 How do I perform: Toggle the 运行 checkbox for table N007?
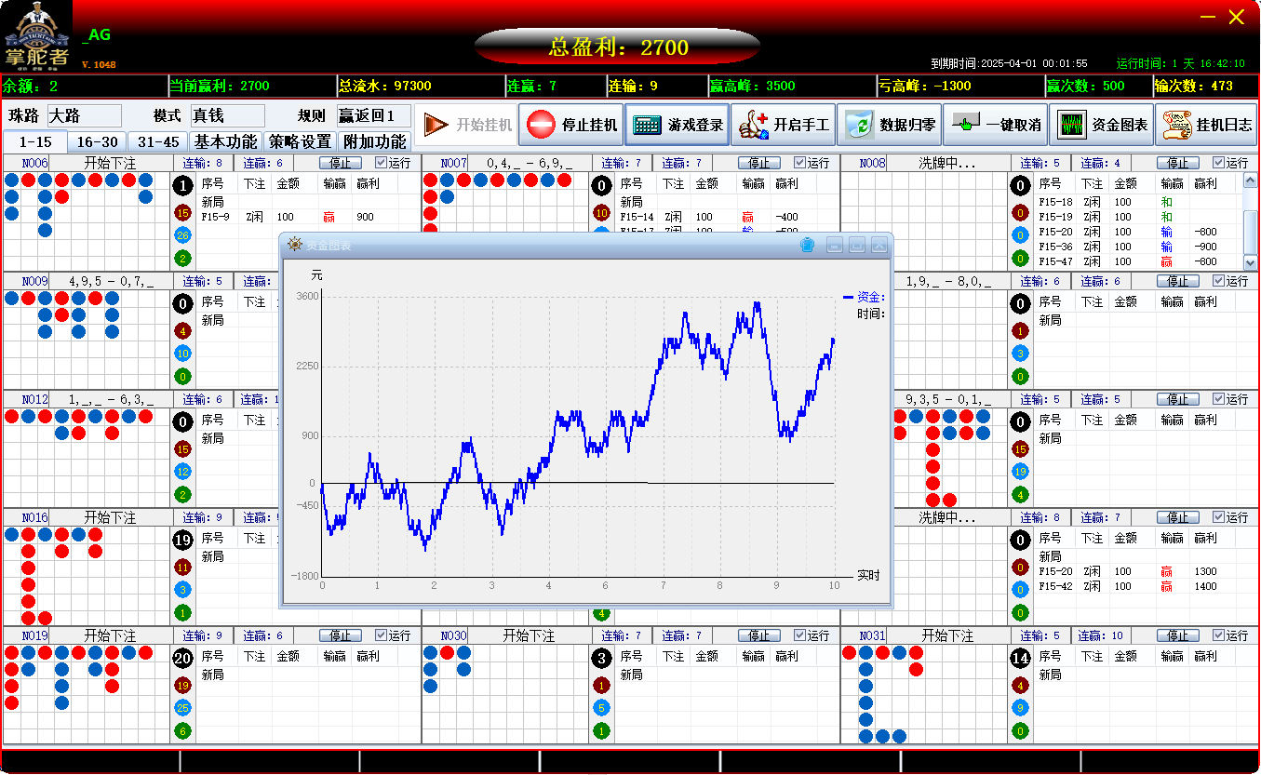point(799,163)
